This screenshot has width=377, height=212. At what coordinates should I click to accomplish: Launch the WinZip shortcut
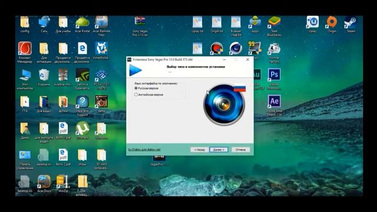pyautogui.click(x=63, y=184)
